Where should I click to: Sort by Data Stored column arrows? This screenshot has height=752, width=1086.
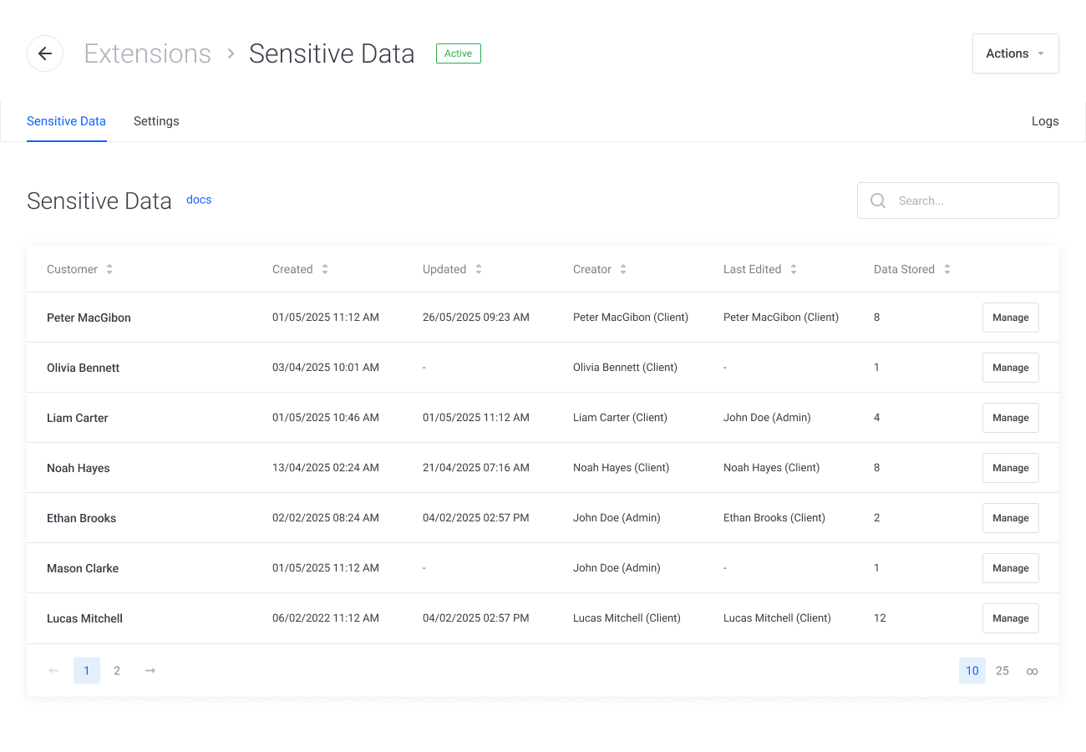click(947, 269)
